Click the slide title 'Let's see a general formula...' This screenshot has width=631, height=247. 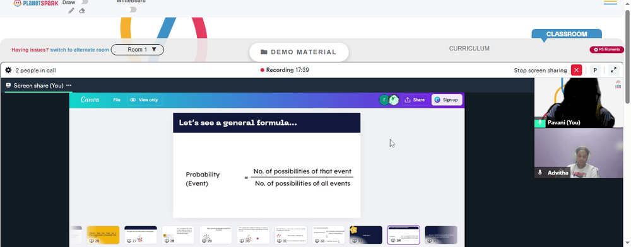pyautogui.click(x=238, y=122)
